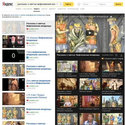This screenshot has width=125, height=125.
Task: Open 'Житие Святых Серафим Саровский' thumbnail
Action: pos(112,102)
